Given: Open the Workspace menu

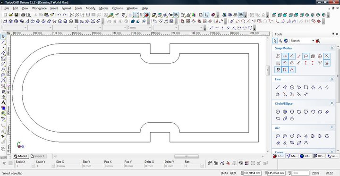Looking at the screenshot, I should 39,8.
